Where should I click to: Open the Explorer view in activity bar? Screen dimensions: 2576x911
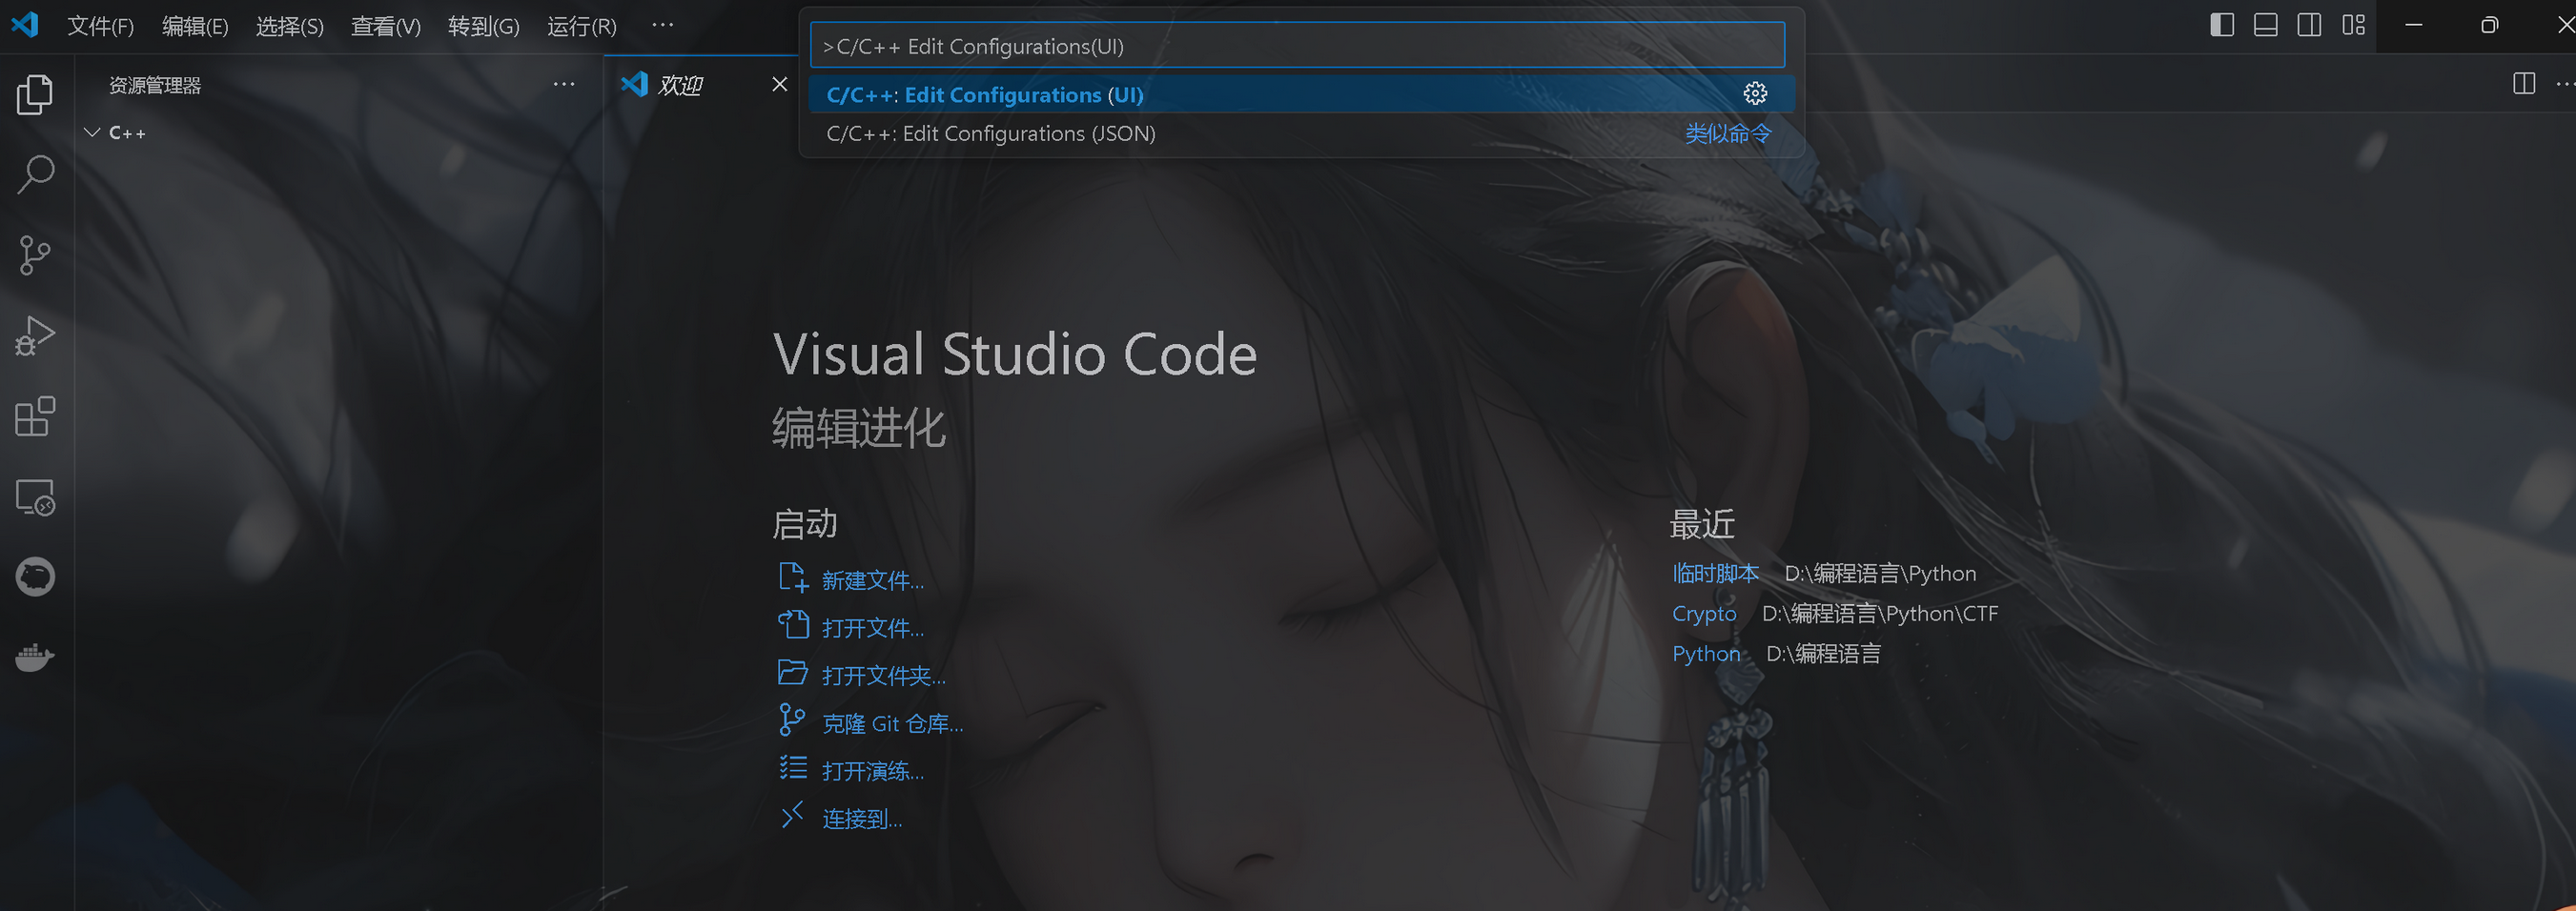[x=35, y=95]
